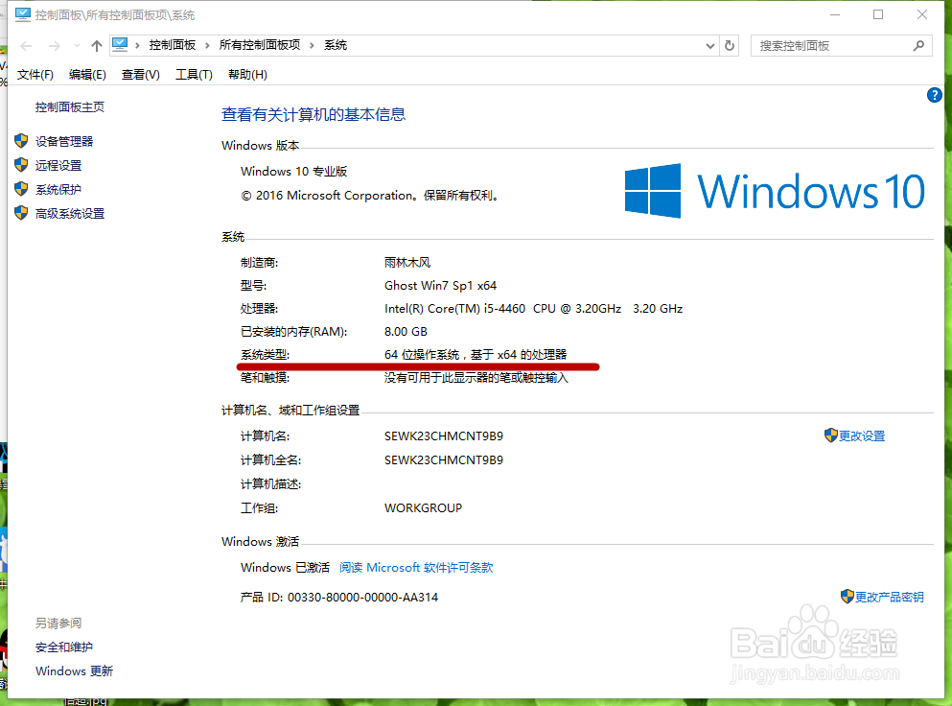Image resolution: width=952 pixels, height=706 pixels.
Task: Select the processor text Intel(R) Core(TM) i5-4460
Action: [x=454, y=309]
